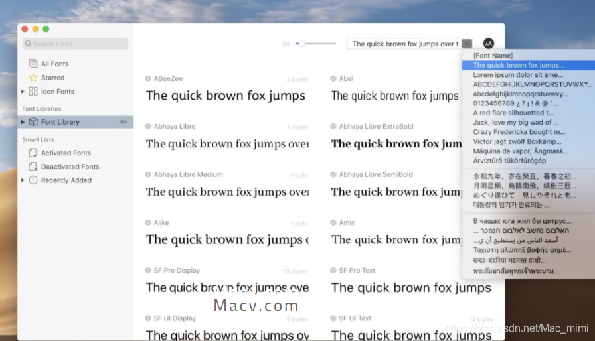Click the Activated Fonts icon

click(x=33, y=153)
